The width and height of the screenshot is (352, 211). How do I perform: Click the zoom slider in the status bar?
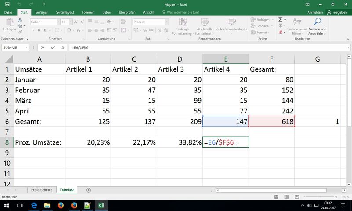[x=320, y=197]
